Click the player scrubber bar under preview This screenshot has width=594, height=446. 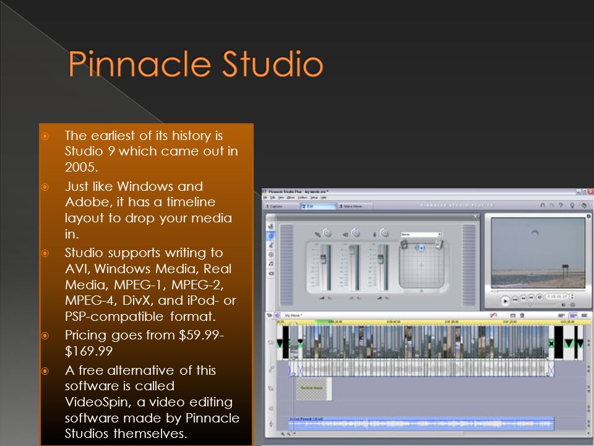pos(538,291)
